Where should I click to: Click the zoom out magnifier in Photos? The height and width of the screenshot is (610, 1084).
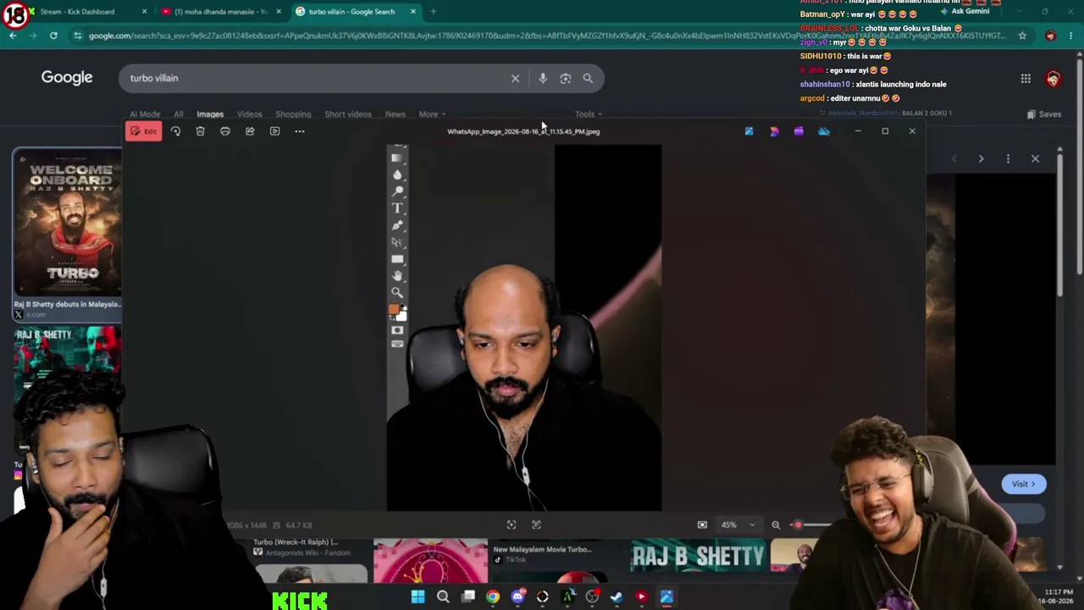pos(776,525)
